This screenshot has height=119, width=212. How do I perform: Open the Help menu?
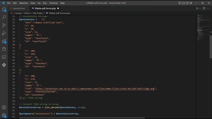pyautogui.click(x=62, y=3)
